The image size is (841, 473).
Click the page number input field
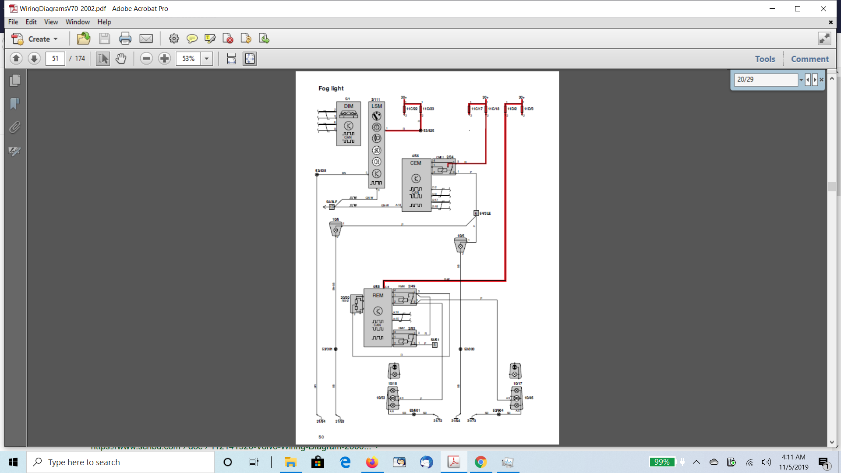coord(55,59)
